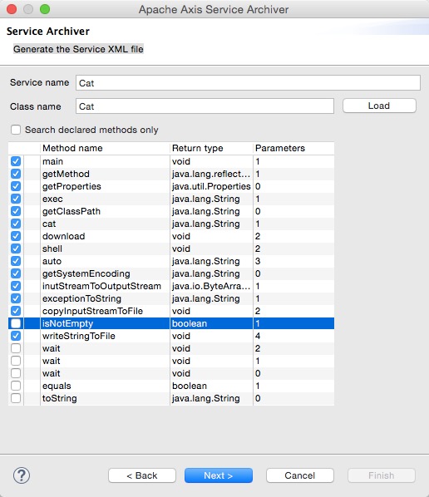
Task: Select the getMethod row name
Action: click(66, 174)
